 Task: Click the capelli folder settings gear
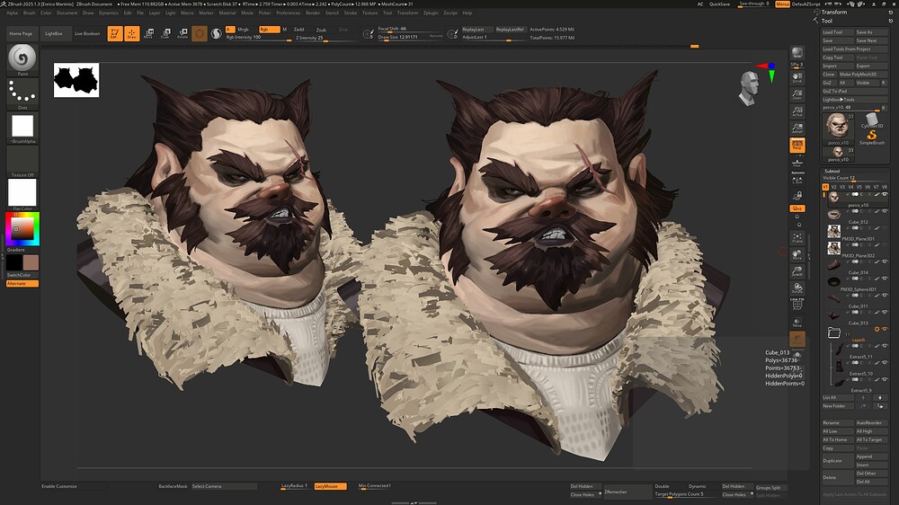(x=876, y=329)
